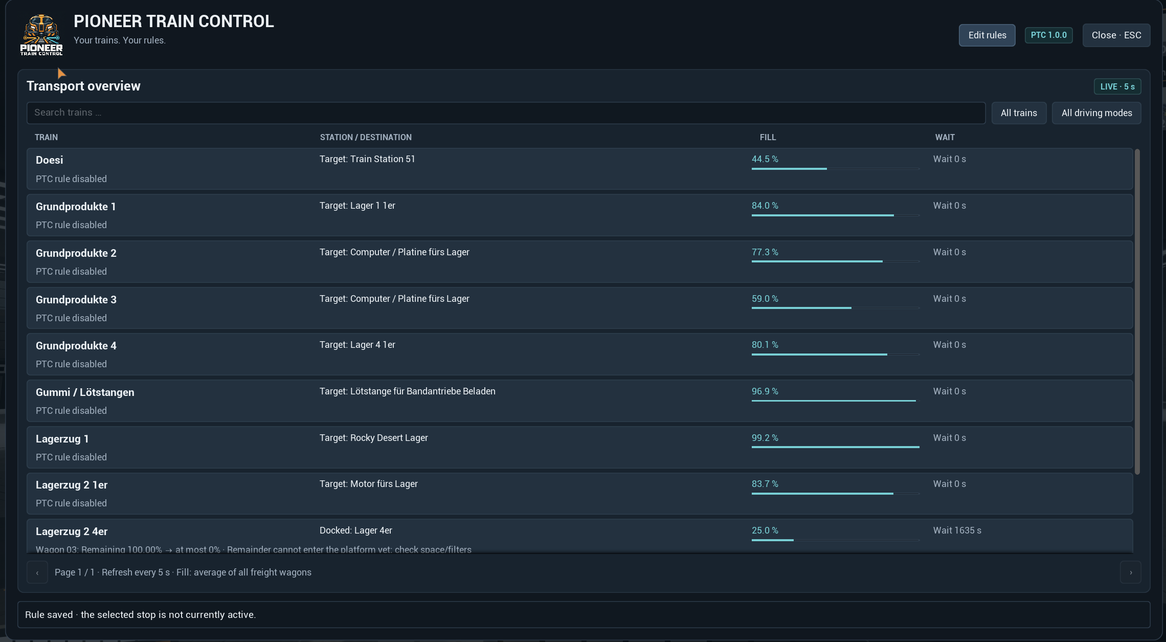This screenshot has width=1166, height=642.
Task: Click the LIVE · 5 s indicator
Action: (1117, 86)
